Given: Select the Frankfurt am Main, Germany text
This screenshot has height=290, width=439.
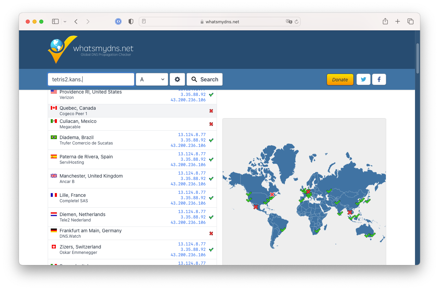Looking at the screenshot, I should pos(90,231).
